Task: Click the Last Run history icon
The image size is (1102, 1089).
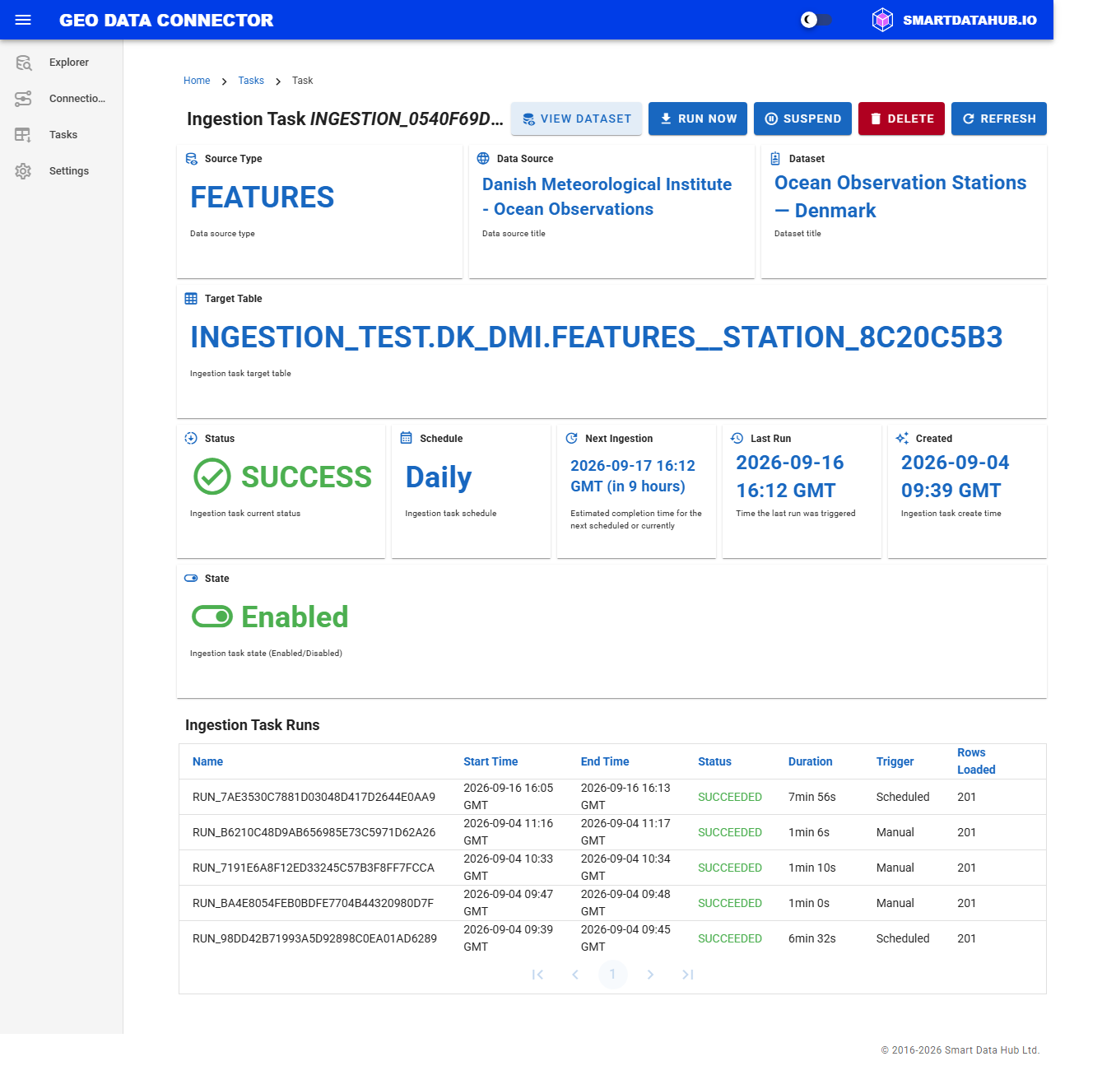Action: tap(737, 439)
